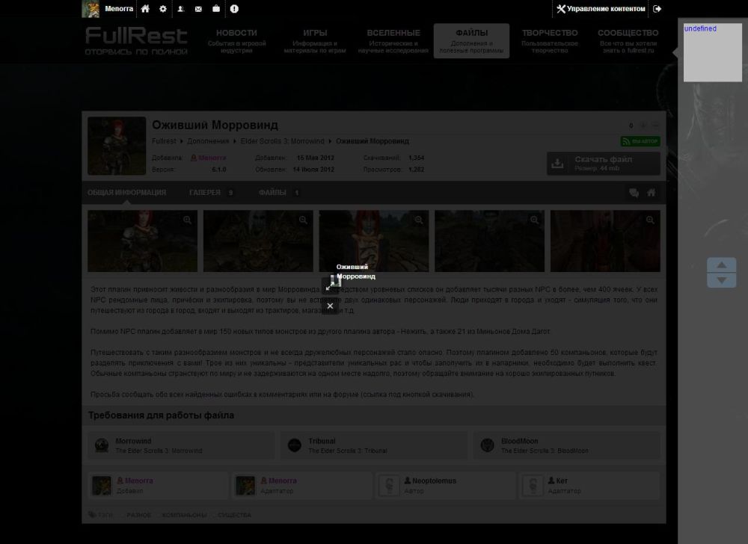Open the Файлы main menu section
Viewport: 748px width, 544px height.
(471, 40)
